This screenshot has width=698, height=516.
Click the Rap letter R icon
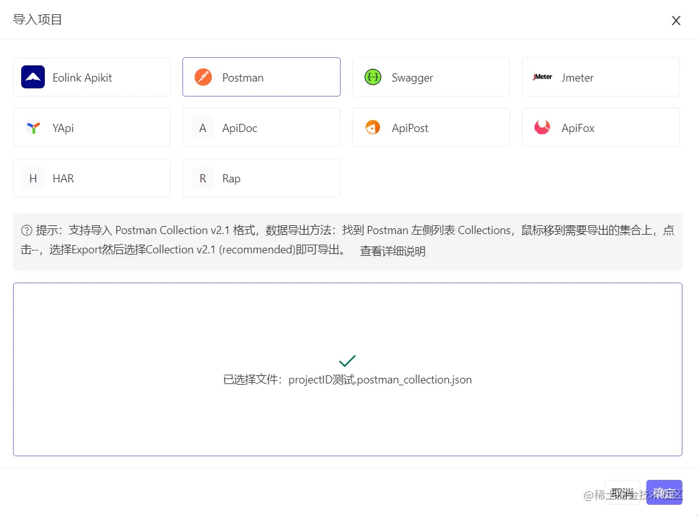[x=202, y=179]
